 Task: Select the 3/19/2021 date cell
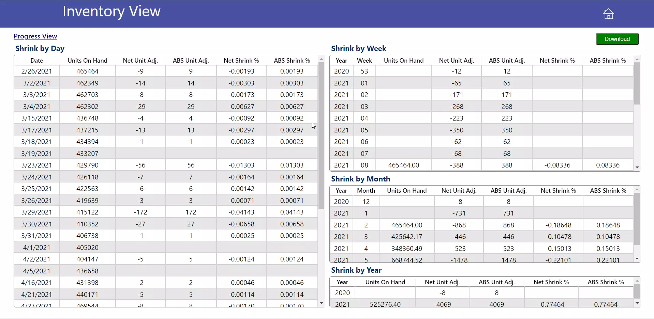coord(37,154)
